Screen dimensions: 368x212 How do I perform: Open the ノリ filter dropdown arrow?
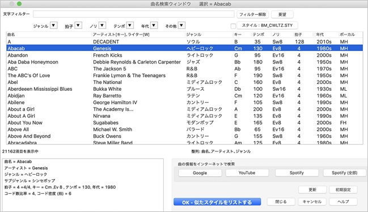pos(102,26)
